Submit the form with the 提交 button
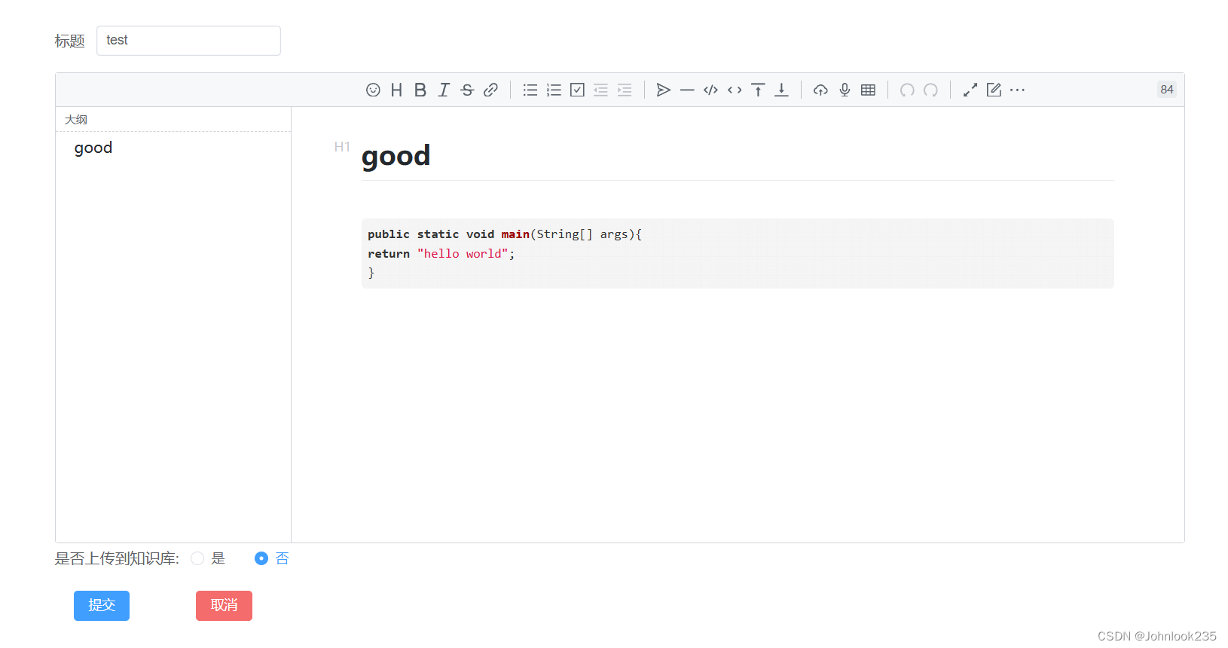This screenshot has width=1228, height=648. click(102, 606)
